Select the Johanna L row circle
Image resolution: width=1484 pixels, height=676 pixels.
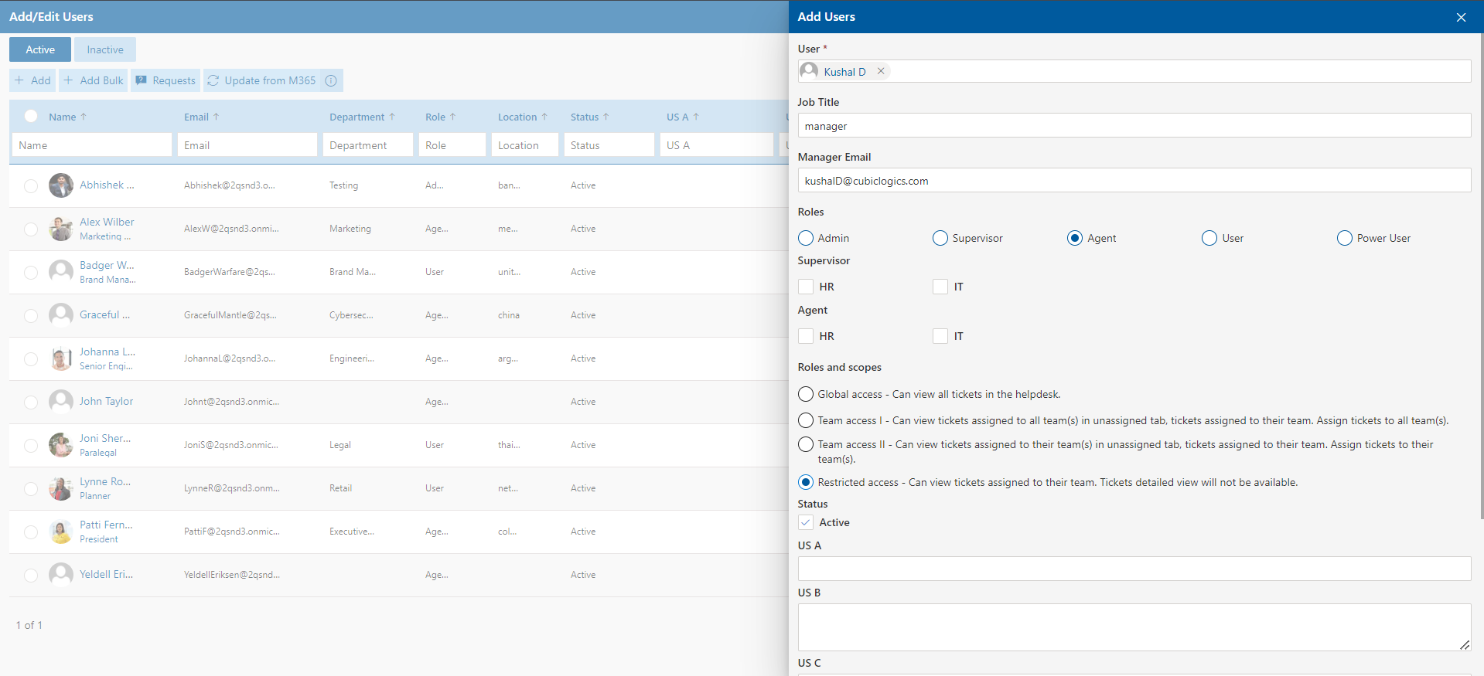pyautogui.click(x=31, y=359)
